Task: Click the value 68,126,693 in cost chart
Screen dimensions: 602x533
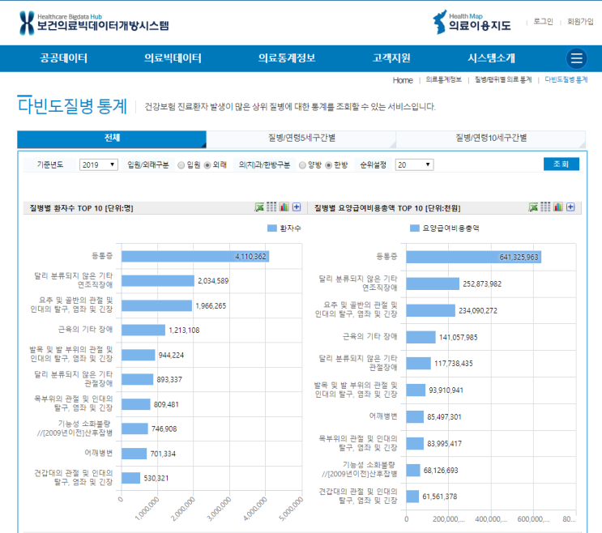Action: click(441, 470)
